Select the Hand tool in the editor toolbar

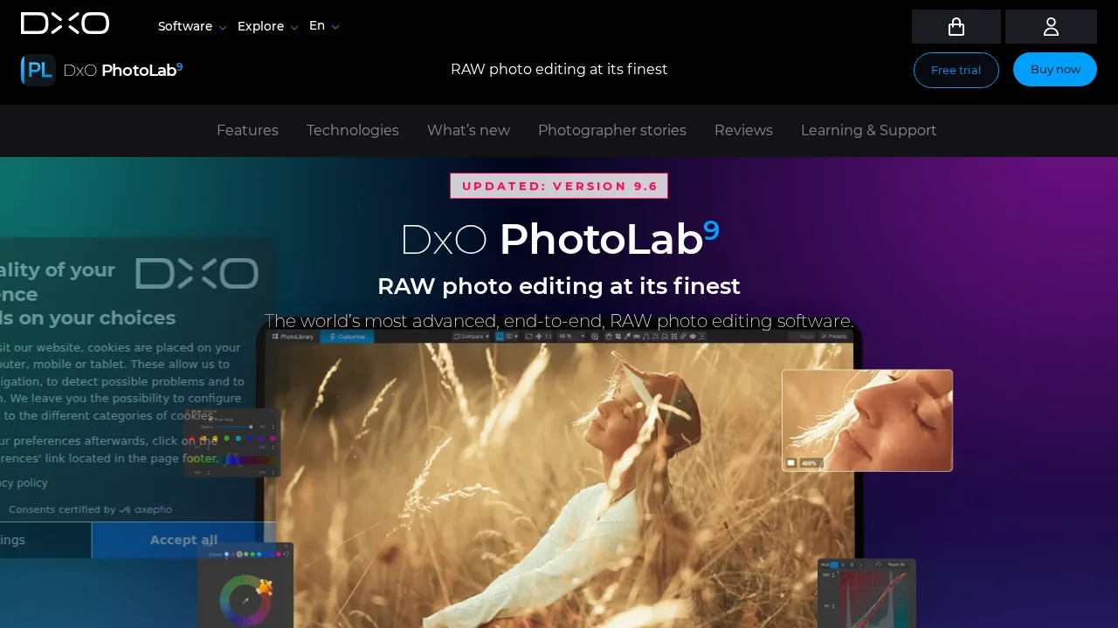click(609, 336)
